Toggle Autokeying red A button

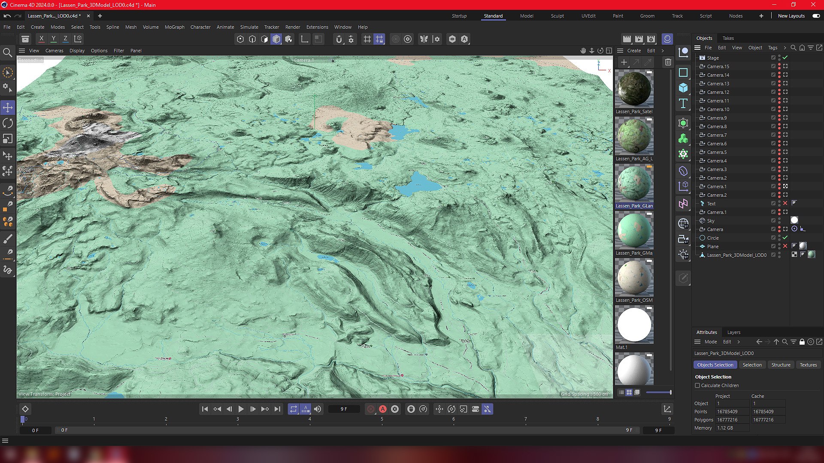pos(383,409)
